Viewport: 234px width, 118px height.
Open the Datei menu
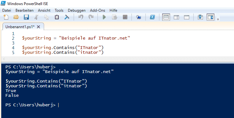pos(7,10)
